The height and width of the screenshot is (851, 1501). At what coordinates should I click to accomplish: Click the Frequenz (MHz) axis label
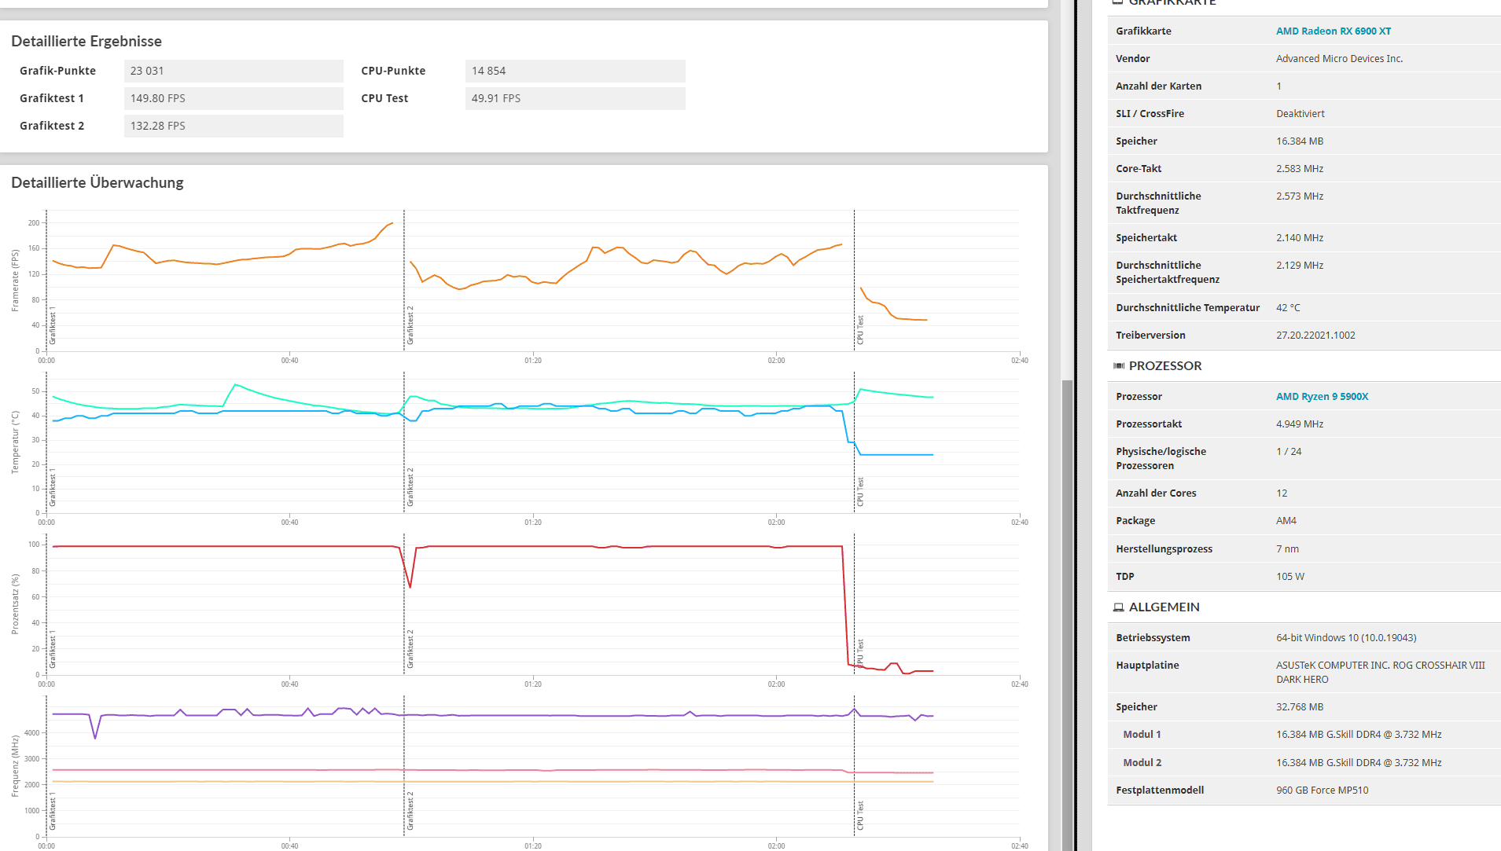tap(15, 766)
